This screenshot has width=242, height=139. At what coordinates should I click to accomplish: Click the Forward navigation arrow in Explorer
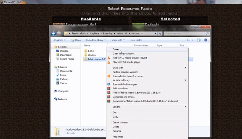coord(59,33)
